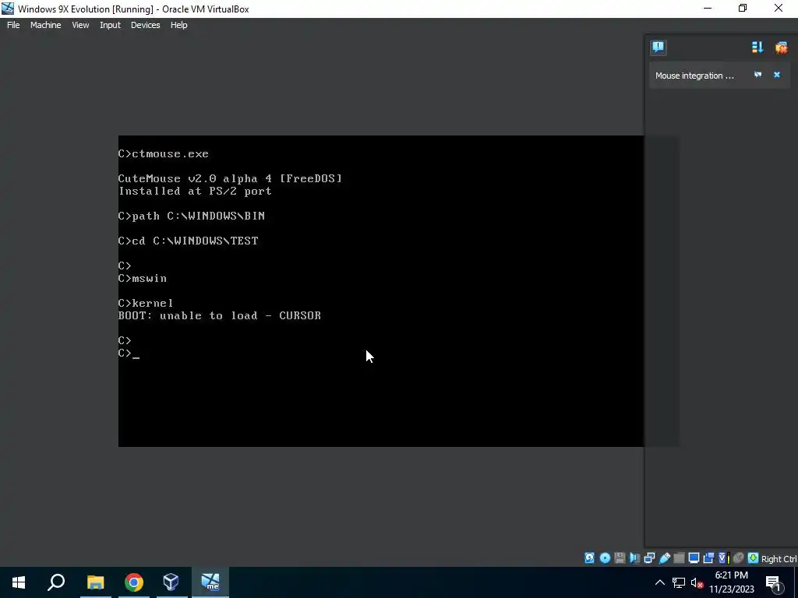Click the USB devices indicator icon

[664, 558]
